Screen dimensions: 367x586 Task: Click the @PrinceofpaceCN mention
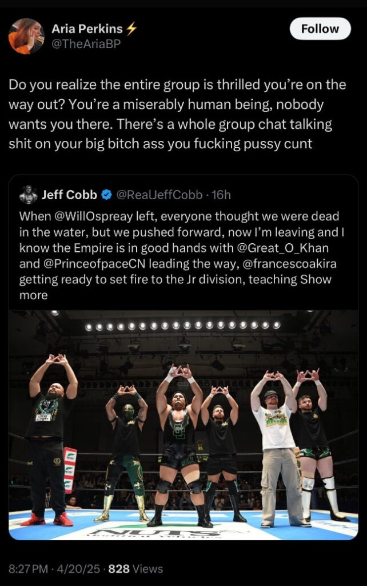(x=93, y=263)
